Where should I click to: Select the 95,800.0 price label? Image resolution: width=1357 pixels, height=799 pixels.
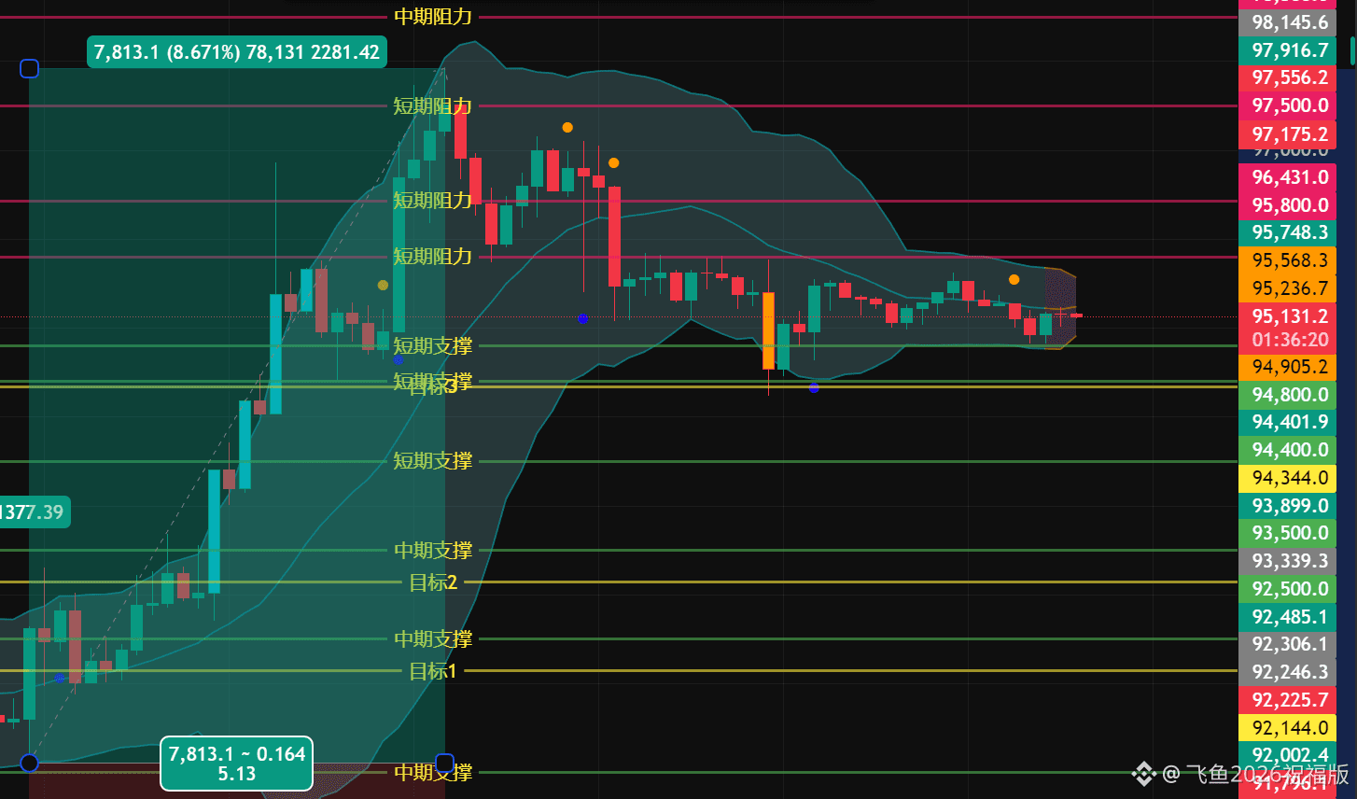1288,205
